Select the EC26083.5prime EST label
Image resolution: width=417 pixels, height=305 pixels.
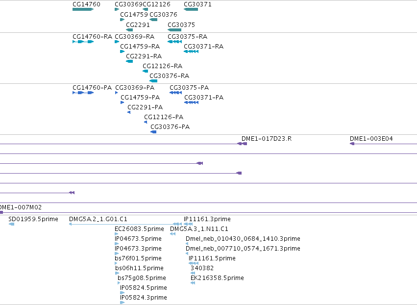pyautogui.click(x=139, y=229)
